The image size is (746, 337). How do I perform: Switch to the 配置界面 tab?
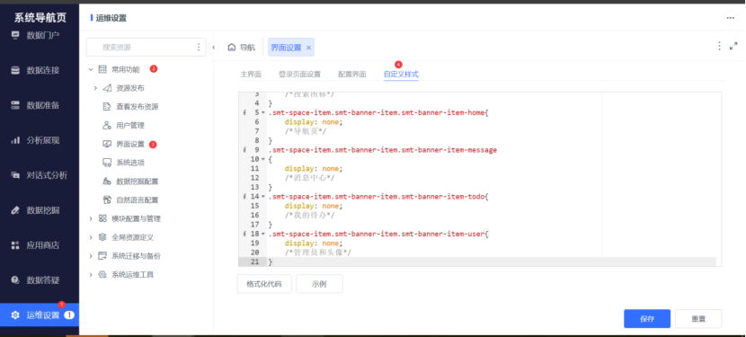[x=352, y=75]
